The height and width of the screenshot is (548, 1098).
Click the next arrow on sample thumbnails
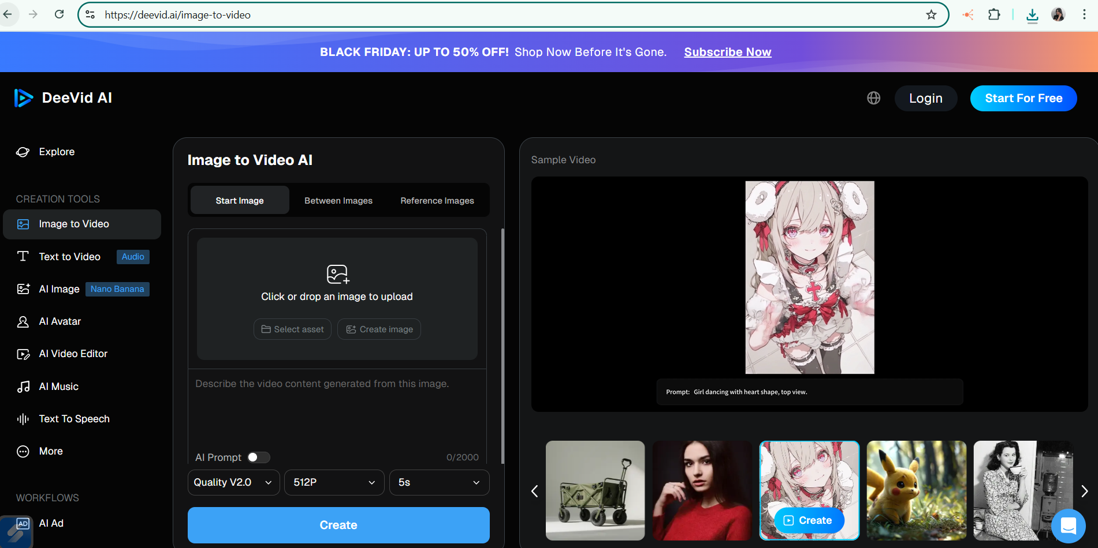1085,491
